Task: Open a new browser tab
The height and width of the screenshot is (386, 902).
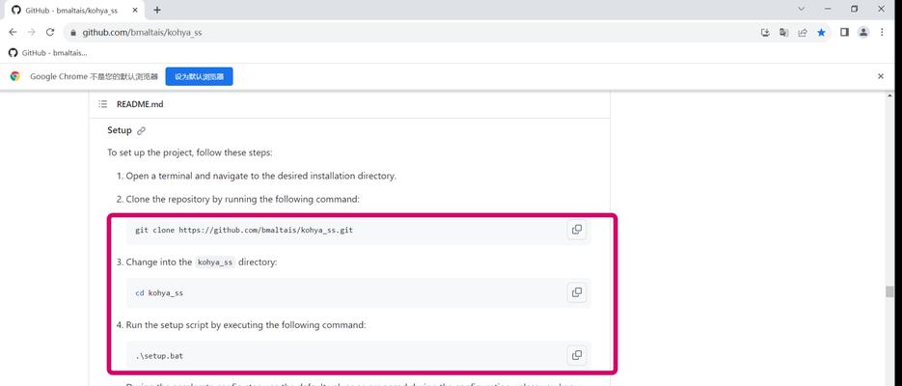Action: [157, 10]
